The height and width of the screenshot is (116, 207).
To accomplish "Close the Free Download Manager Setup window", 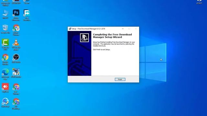I will click(136, 29).
